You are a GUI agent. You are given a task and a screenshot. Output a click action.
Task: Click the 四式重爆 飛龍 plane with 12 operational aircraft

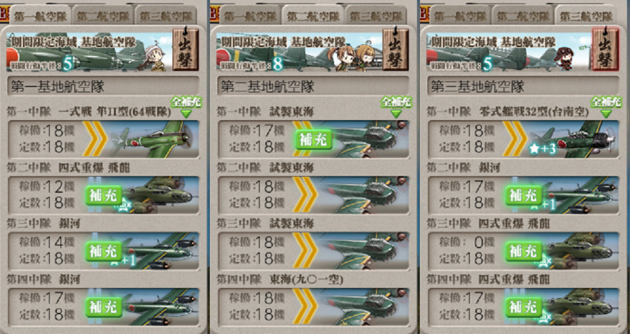tap(103, 195)
